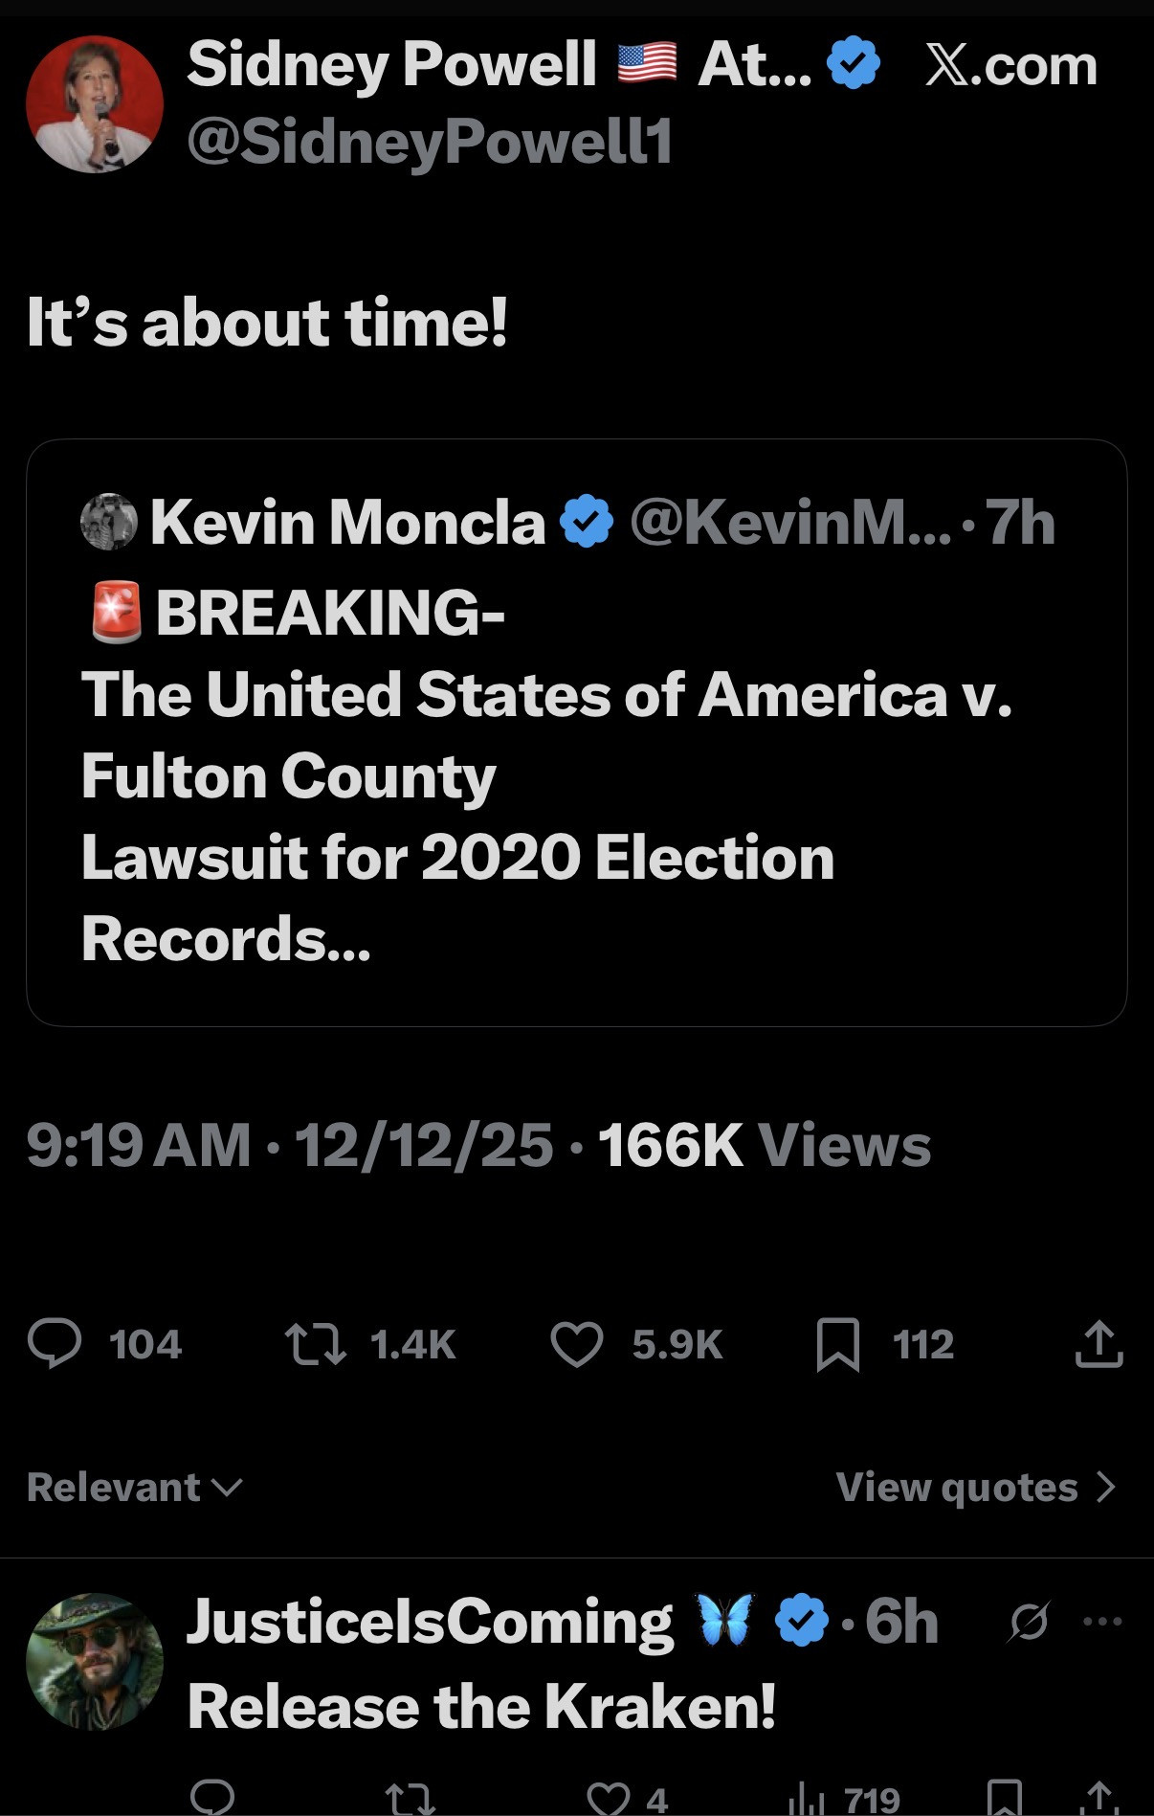The height and width of the screenshot is (1816, 1154).
Task: Open JusticeIsComing's profile avatar
Action: [95, 1661]
